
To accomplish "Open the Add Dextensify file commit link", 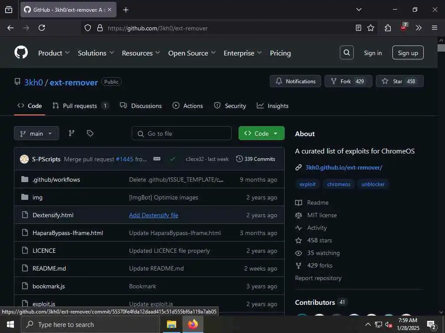I will (x=153, y=215).
